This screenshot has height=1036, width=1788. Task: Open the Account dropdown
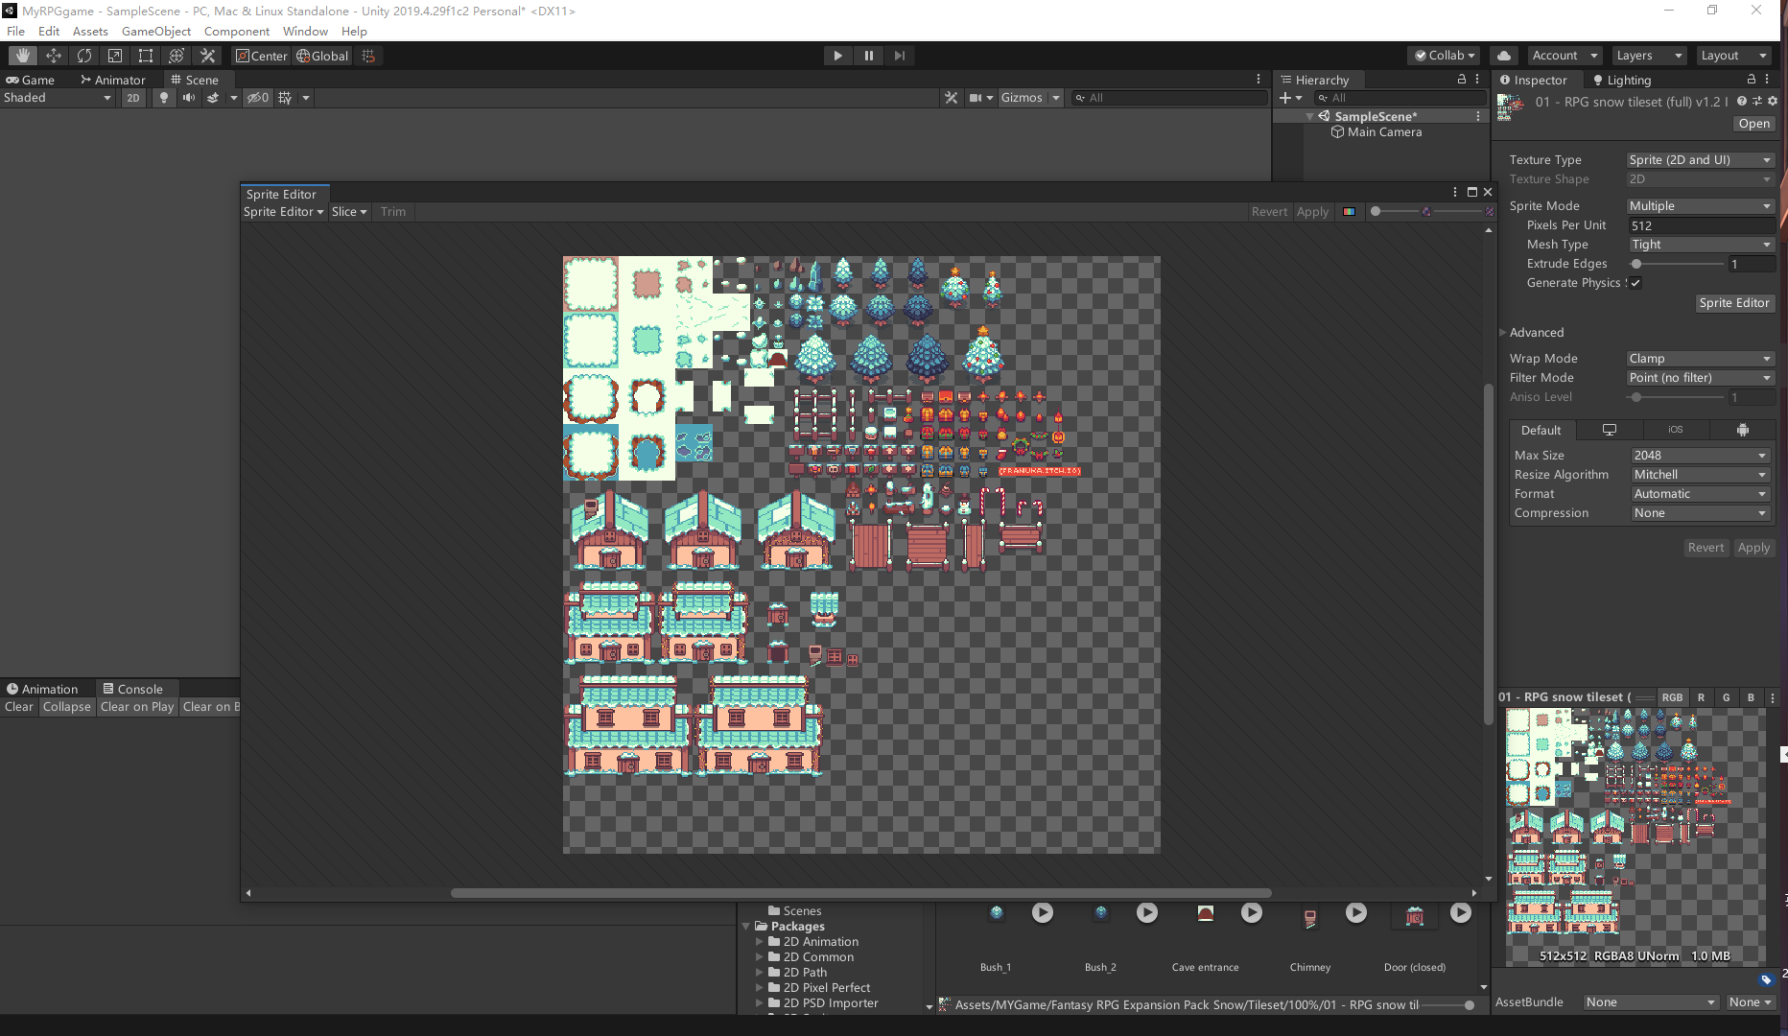click(1564, 56)
